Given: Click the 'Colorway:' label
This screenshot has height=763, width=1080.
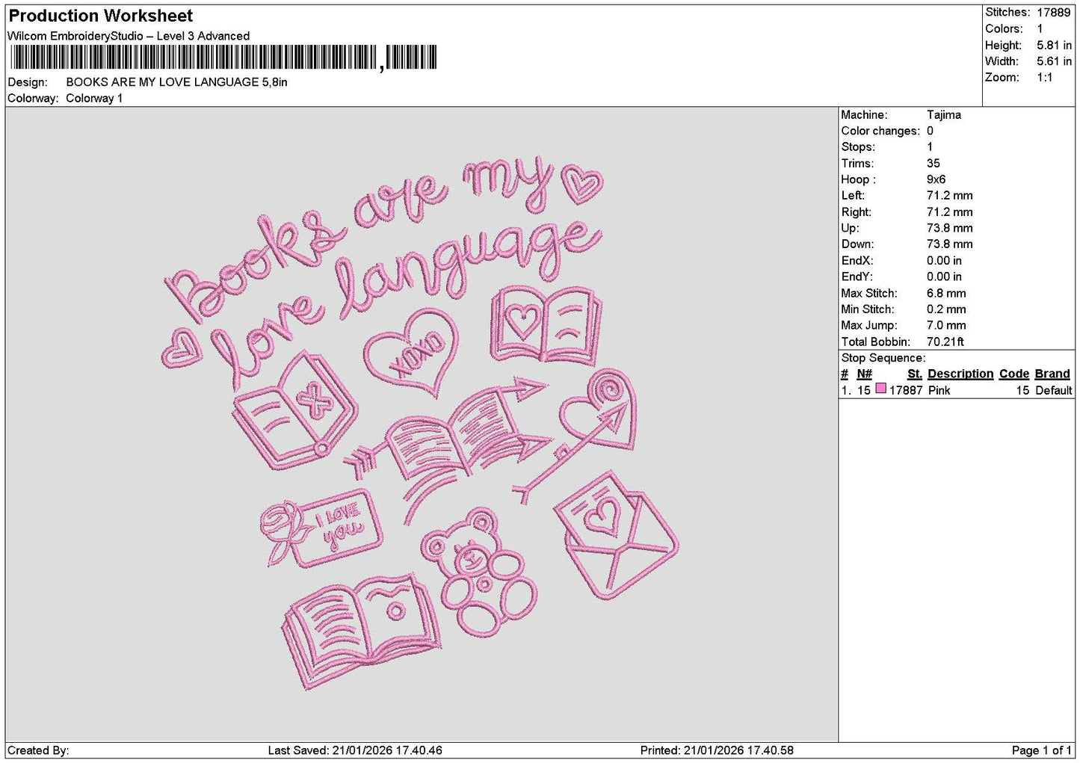Looking at the screenshot, I should [33, 99].
